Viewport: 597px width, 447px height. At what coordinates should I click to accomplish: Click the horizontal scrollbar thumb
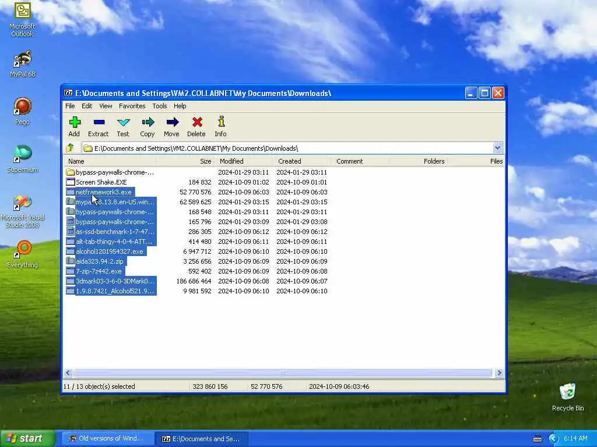click(282, 373)
